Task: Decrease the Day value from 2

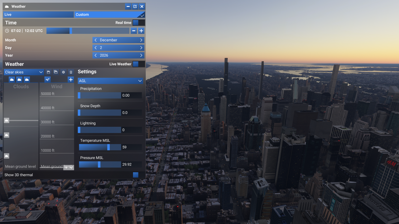Action: (96, 48)
